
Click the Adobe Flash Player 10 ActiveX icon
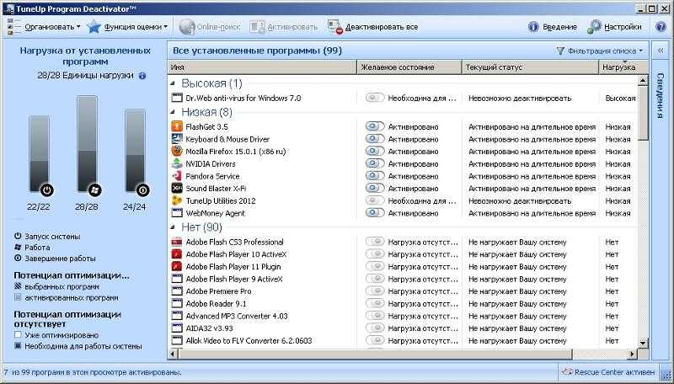(177, 254)
